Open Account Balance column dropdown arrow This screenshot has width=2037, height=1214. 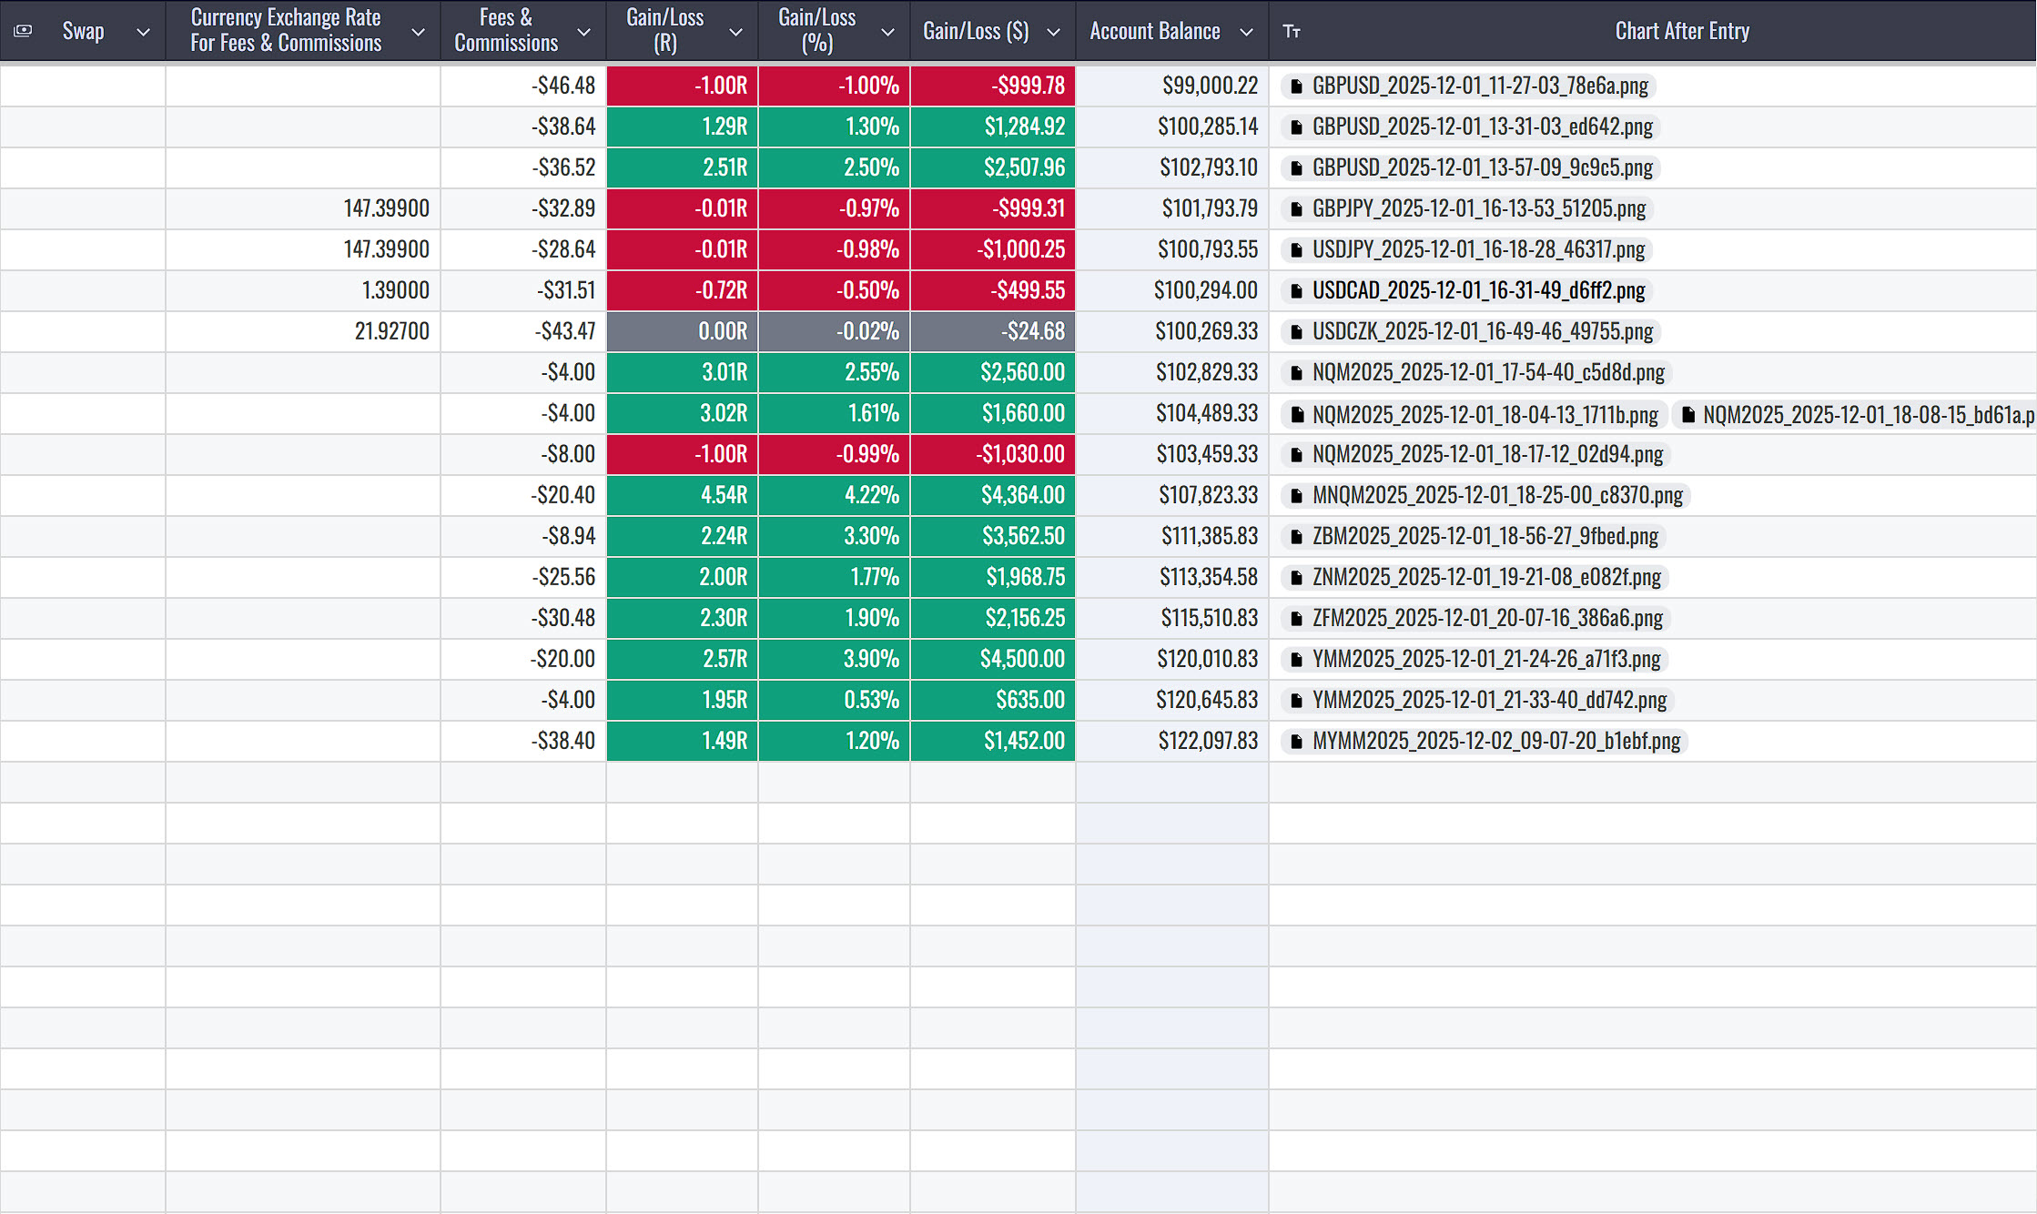pos(1246,32)
